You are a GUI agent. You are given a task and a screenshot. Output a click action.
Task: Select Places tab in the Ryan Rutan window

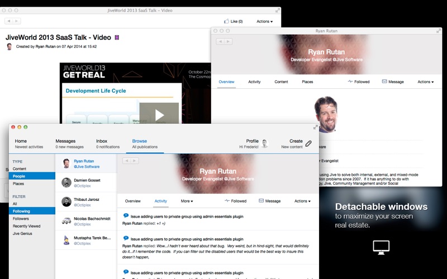[x=307, y=81]
